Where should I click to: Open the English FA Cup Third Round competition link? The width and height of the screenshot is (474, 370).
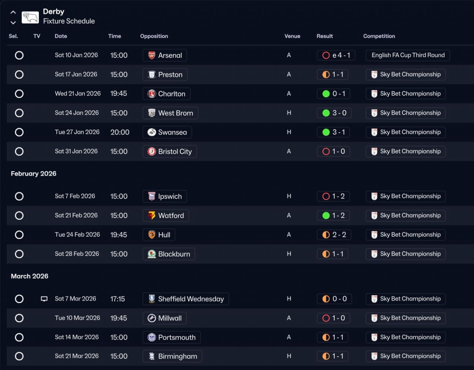tap(408, 55)
